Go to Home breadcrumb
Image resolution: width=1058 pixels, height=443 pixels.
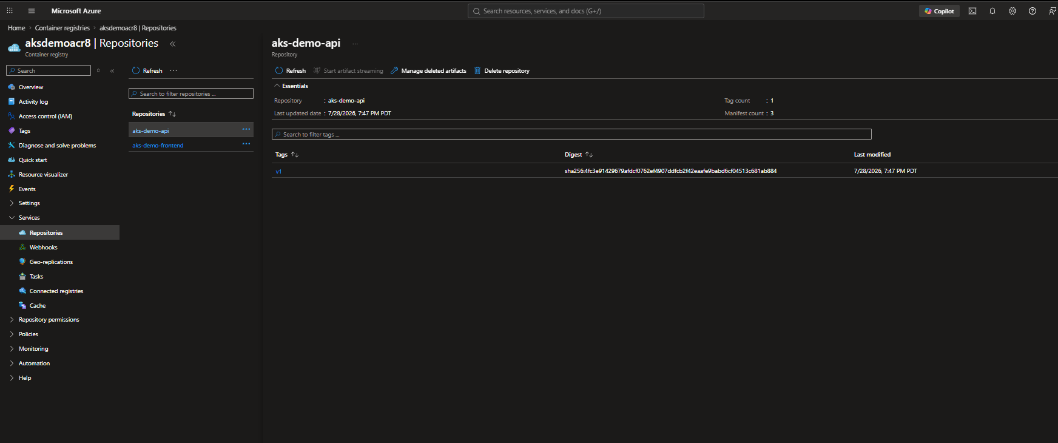pos(16,28)
